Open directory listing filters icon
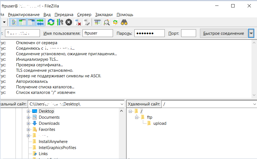This screenshot has width=257, height=159. 97,22
